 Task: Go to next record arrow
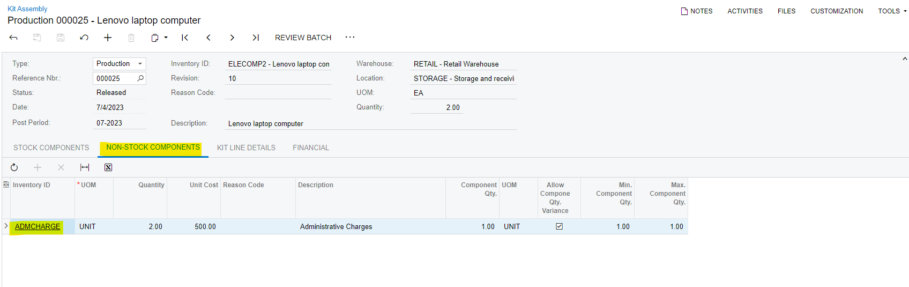pyautogui.click(x=232, y=38)
